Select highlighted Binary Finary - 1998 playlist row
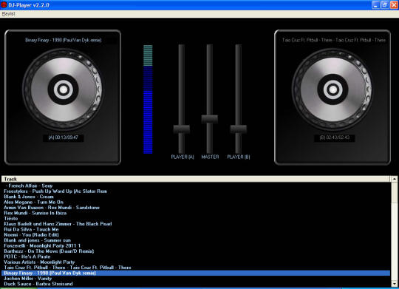Screen dimensions: 399x289 (195, 273)
